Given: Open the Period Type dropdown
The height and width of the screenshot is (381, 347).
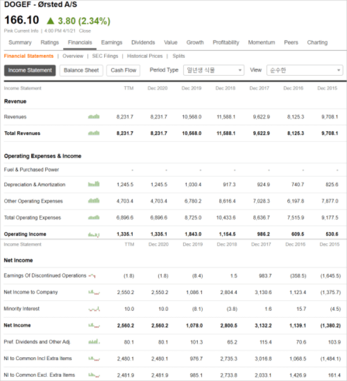Looking at the screenshot, I should 213,70.
